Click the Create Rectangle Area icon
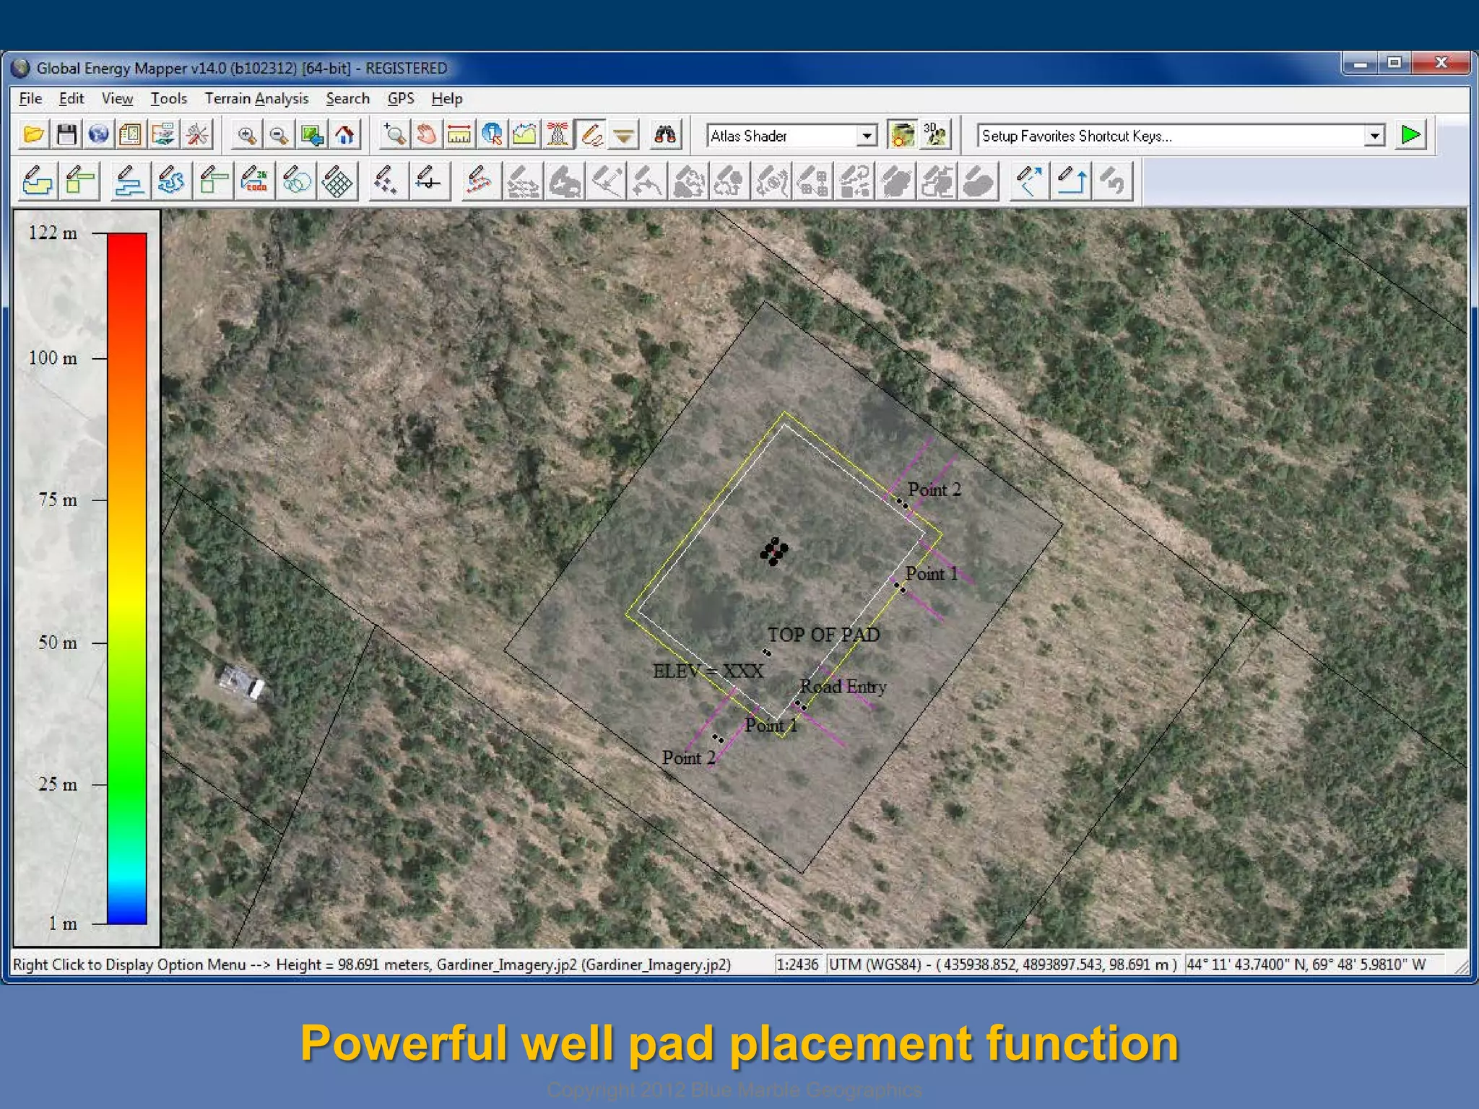The width and height of the screenshot is (1479, 1109). pyautogui.click(x=80, y=181)
